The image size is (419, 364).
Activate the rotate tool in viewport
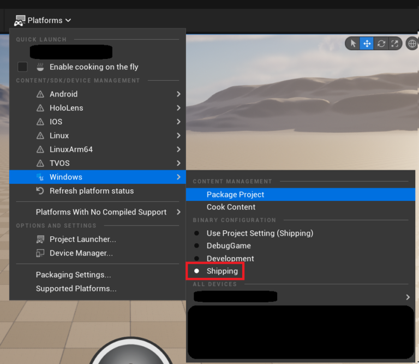tap(381, 43)
